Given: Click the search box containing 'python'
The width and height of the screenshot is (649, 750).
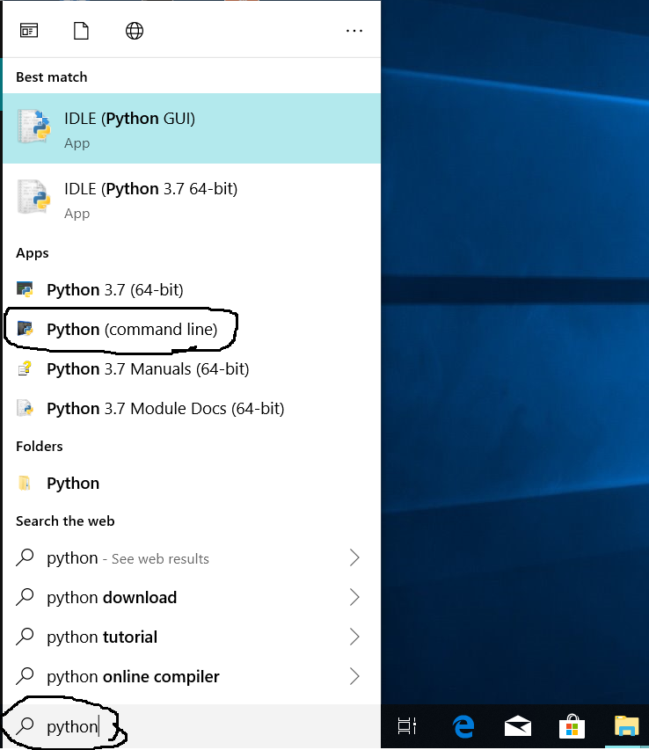Looking at the screenshot, I should pos(192,726).
